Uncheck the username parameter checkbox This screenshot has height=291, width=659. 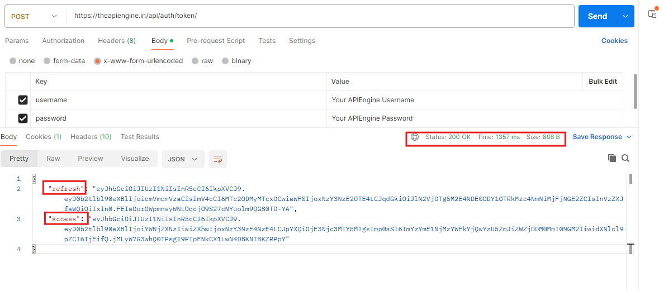pos(23,100)
